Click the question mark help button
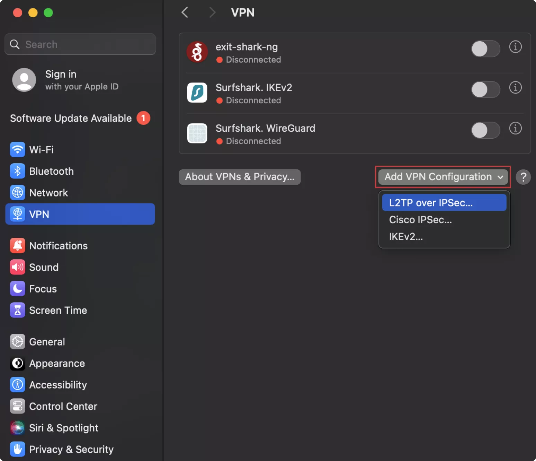This screenshot has width=536, height=461. pyautogui.click(x=523, y=177)
